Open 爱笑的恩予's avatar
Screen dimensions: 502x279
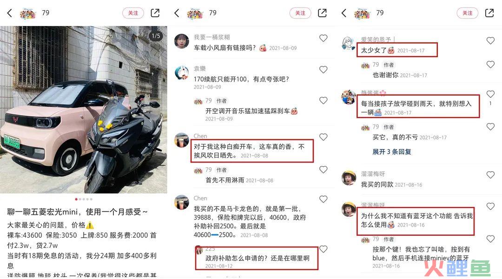pos(349,44)
